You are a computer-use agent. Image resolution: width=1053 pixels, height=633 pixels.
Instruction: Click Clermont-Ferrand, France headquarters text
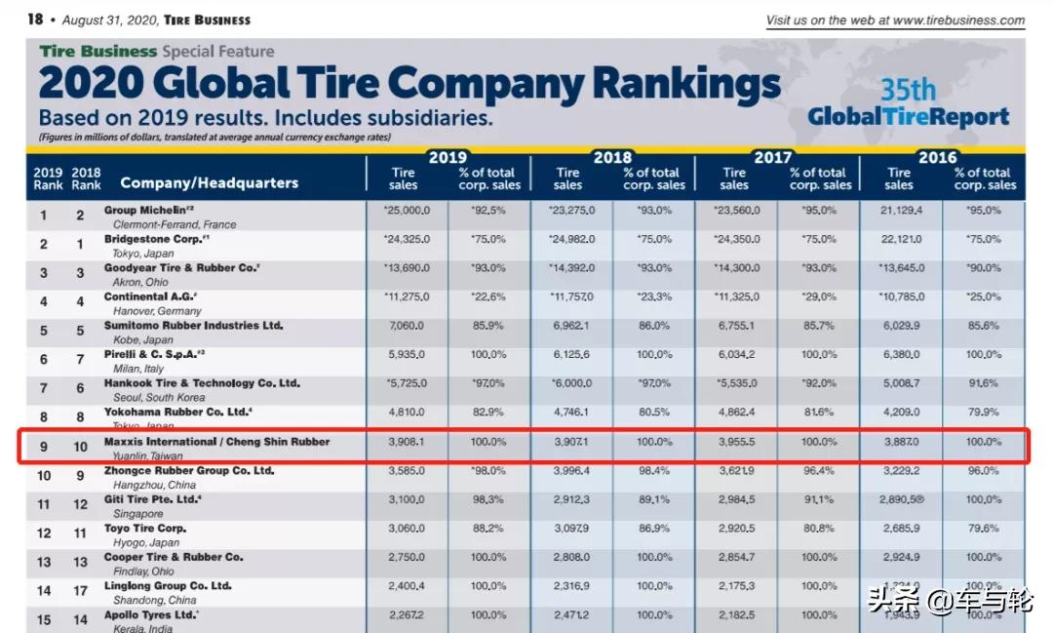(x=175, y=224)
